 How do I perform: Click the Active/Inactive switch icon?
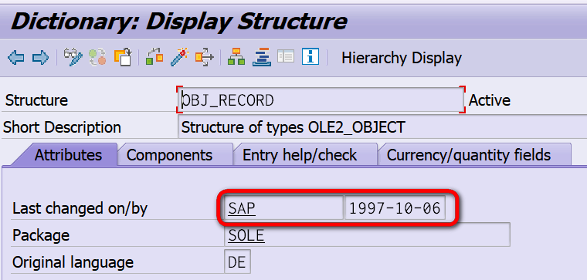point(97,57)
